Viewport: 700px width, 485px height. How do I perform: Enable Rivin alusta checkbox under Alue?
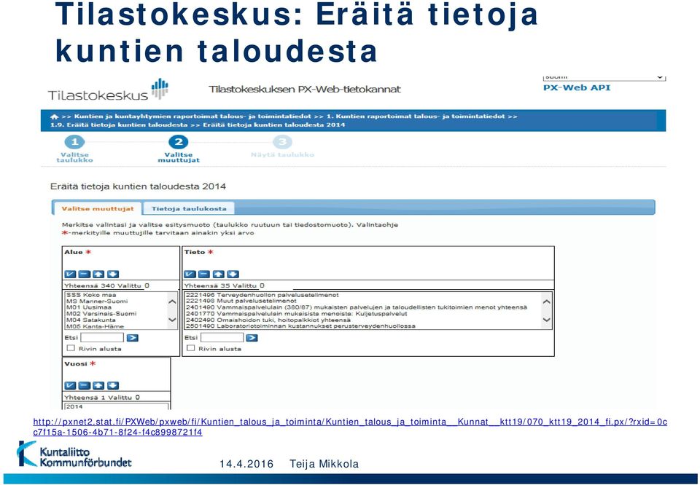tap(71, 347)
